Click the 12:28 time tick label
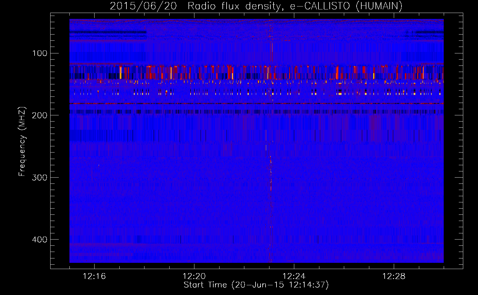The height and width of the screenshot is (295, 478). coord(394,276)
